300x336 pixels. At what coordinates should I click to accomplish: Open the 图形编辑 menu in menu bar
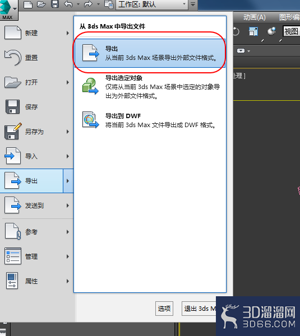click(289, 17)
